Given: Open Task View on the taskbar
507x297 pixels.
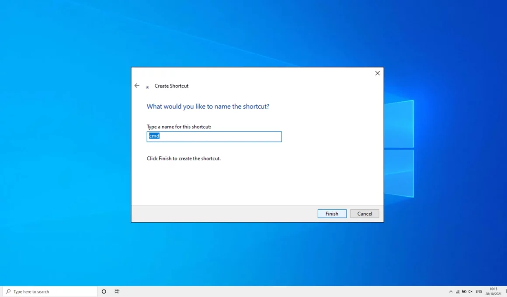Looking at the screenshot, I should (117, 291).
